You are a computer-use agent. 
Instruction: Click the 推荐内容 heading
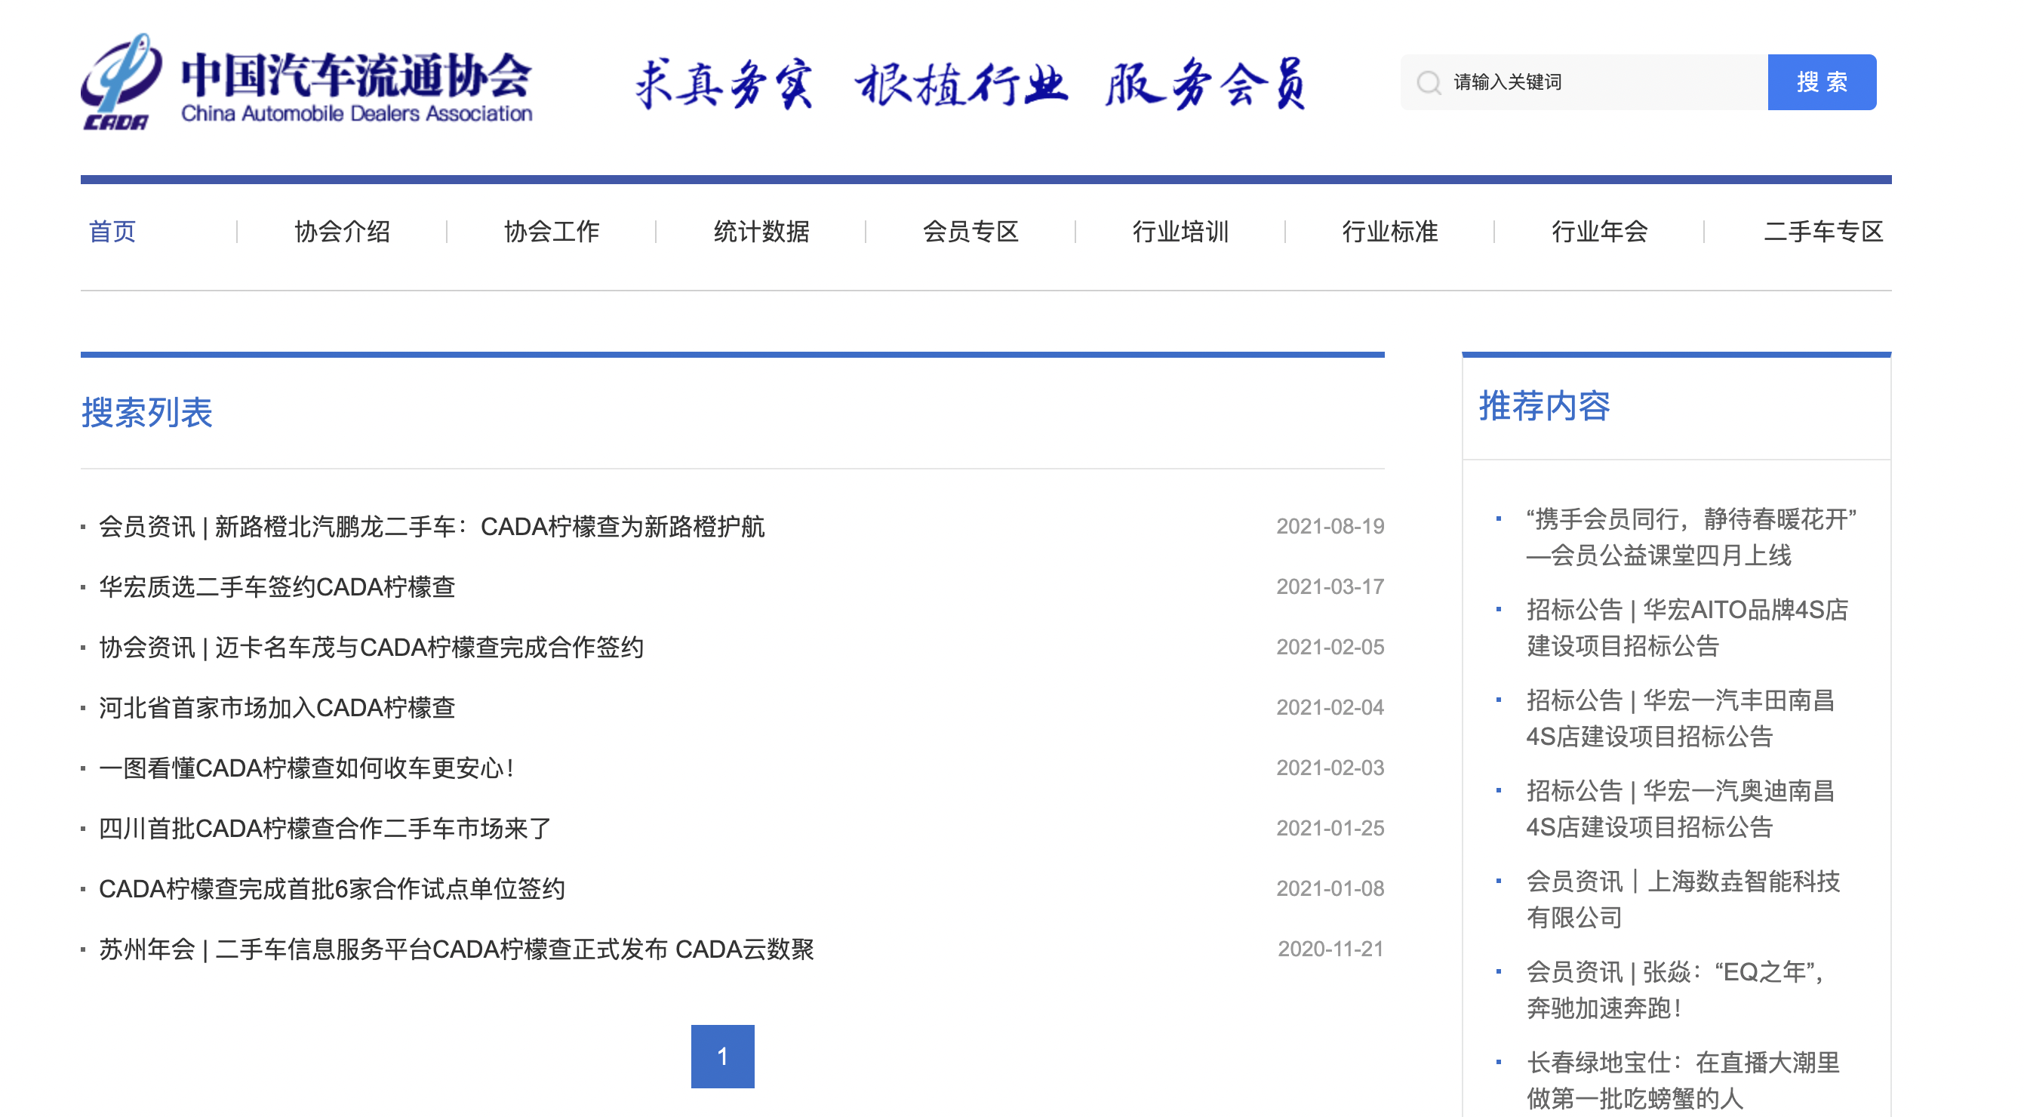[x=1544, y=406]
